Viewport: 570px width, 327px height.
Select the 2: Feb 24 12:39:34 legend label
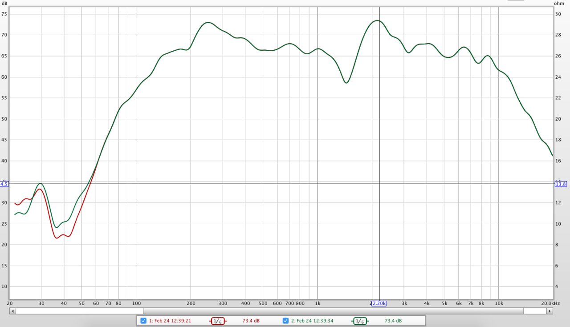(313, 321)
